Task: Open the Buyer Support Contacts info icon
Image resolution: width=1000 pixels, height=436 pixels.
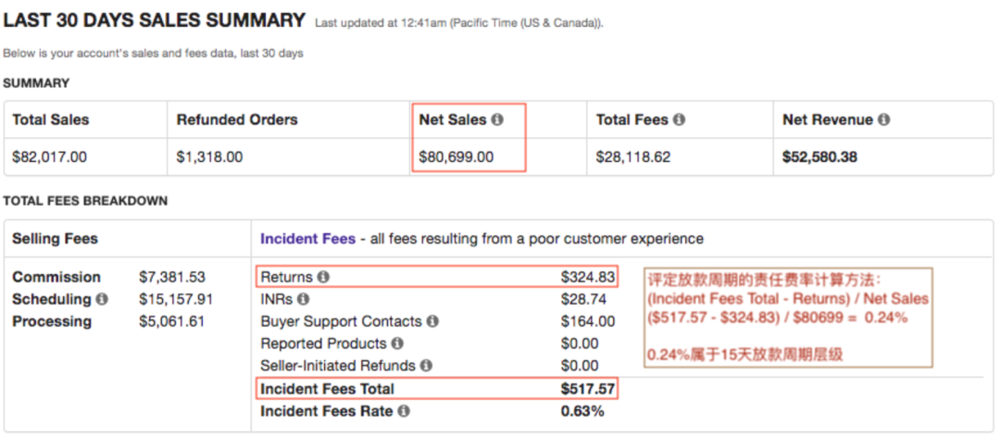Action: coord(432,322)
